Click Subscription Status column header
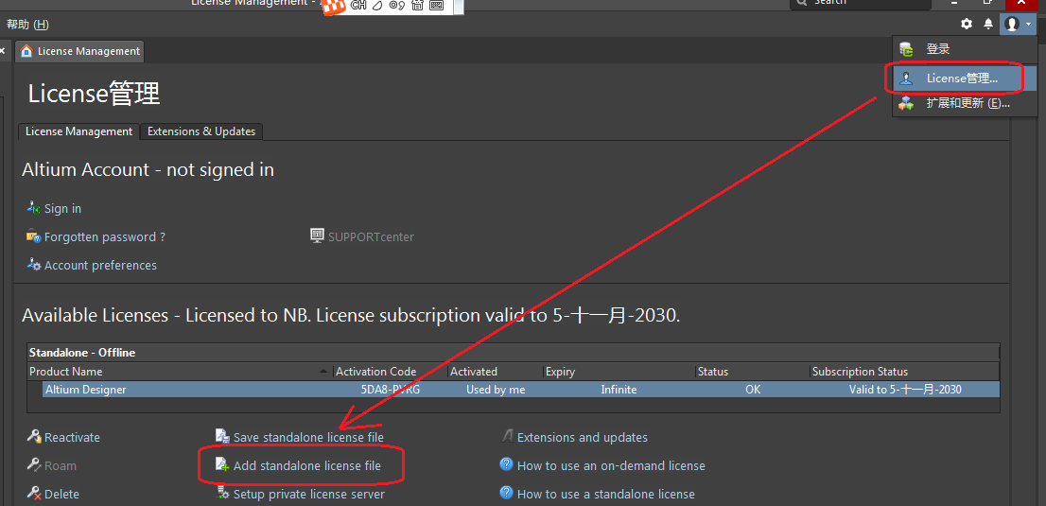The width and height of the screenshot is (1046, 506). coord(904,371)
